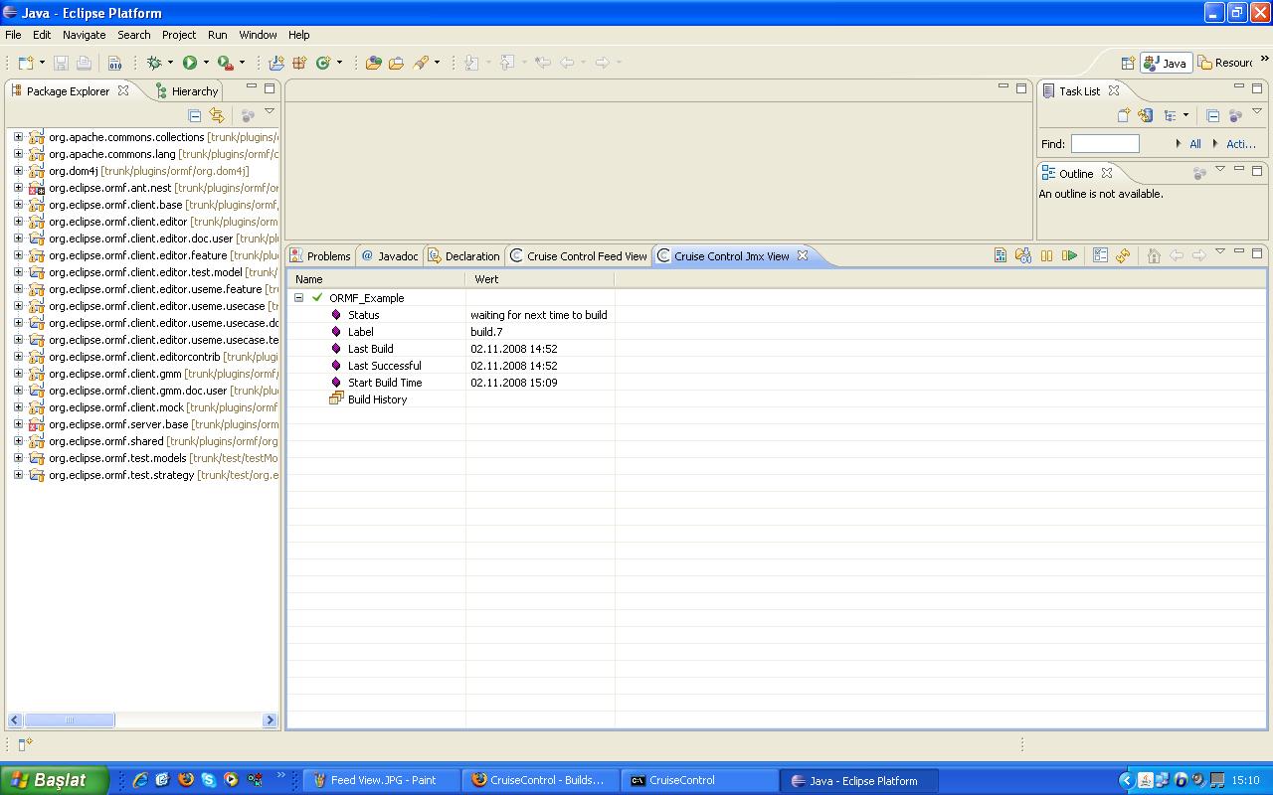This screenshot has width=1273, height=795.
Task: Toggle Link with Editor in Package Explorer
Action: point(217,115)
